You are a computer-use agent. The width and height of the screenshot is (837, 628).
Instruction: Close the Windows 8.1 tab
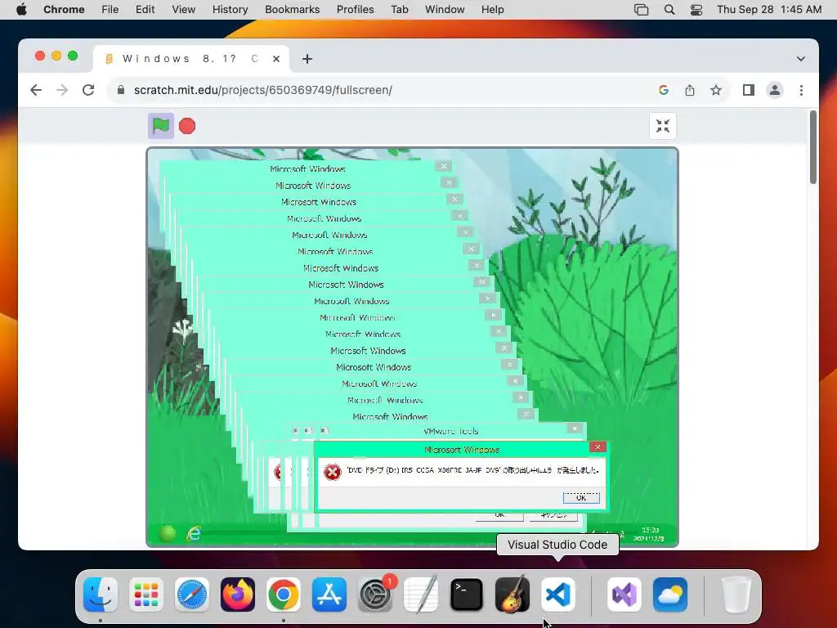pyautogui.click(x=276, y=59)
